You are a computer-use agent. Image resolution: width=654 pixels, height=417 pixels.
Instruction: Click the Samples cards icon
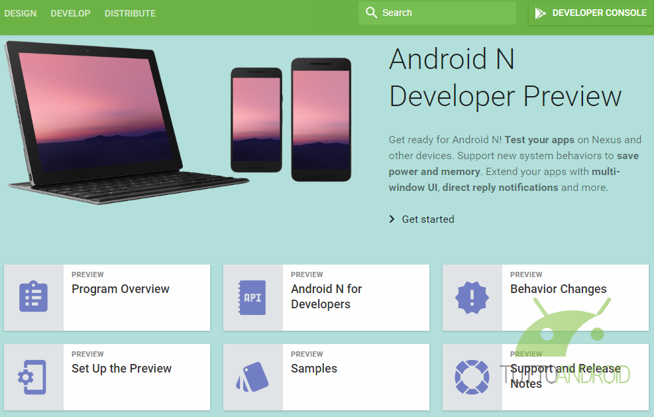tap(252, 377)
